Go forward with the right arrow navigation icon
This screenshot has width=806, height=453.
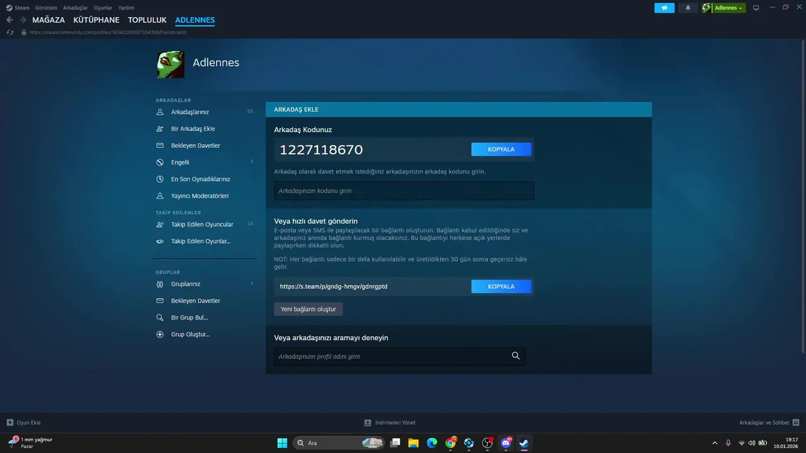click(x=23, y=20)
